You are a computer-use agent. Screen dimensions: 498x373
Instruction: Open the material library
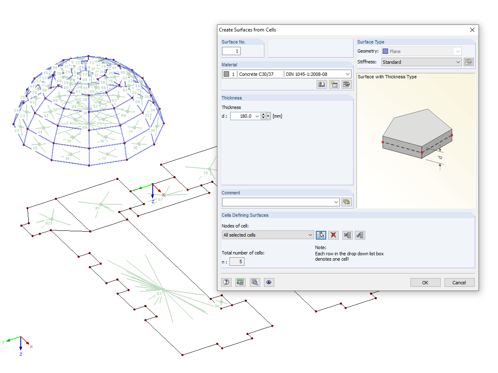tap(322, 84)
